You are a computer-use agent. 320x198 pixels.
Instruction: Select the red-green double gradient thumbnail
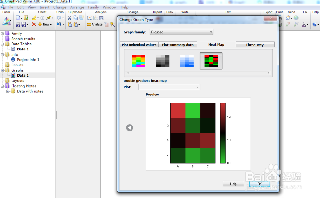pos(211,61)
